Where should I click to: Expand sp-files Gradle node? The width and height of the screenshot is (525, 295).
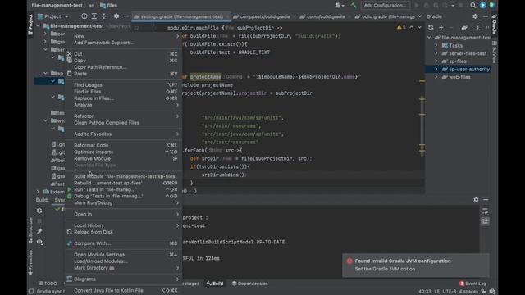pyautogui.click(x=436, y=61)
